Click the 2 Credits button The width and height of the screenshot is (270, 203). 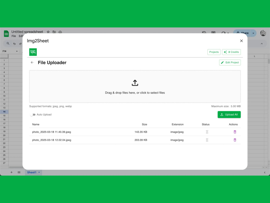coord(231,52)
